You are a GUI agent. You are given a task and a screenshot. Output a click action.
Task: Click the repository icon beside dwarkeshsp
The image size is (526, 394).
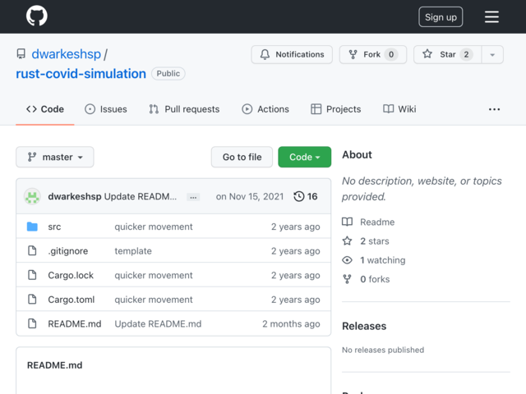(21, 54)
